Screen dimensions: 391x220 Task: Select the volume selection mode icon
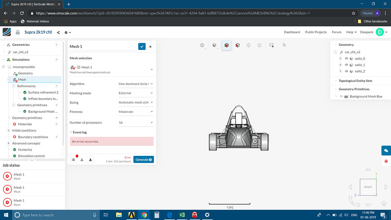coord(226,45)
